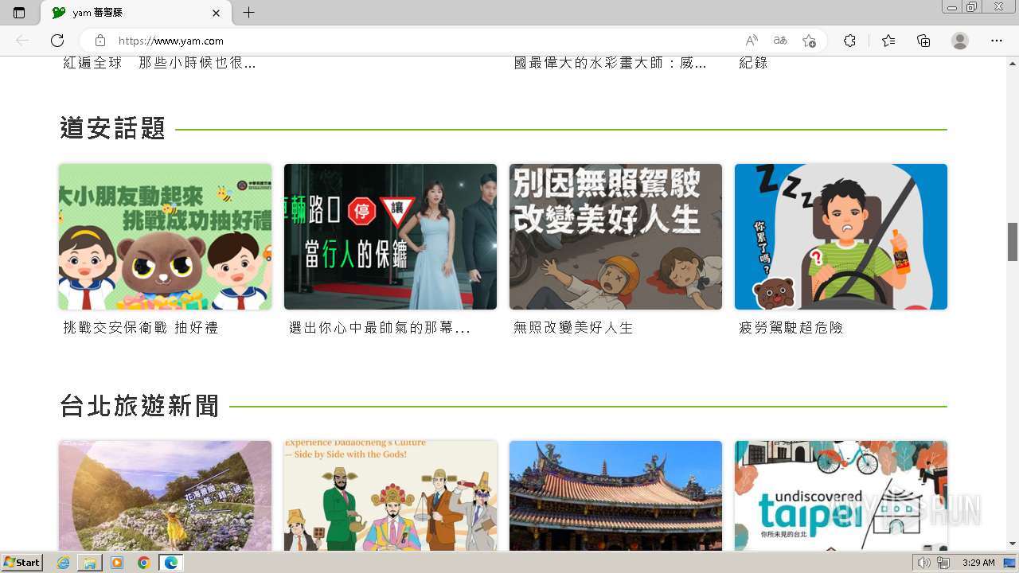1019x573 pixels.
Task: Click the 國最偉大的水彩畫大師 link
Action: coord(610,63)
